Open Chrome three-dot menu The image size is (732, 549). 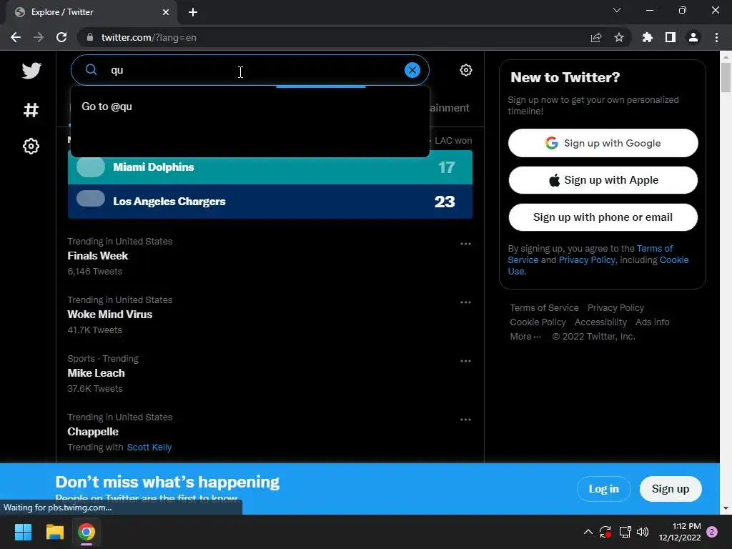click(x=716, y=37)
